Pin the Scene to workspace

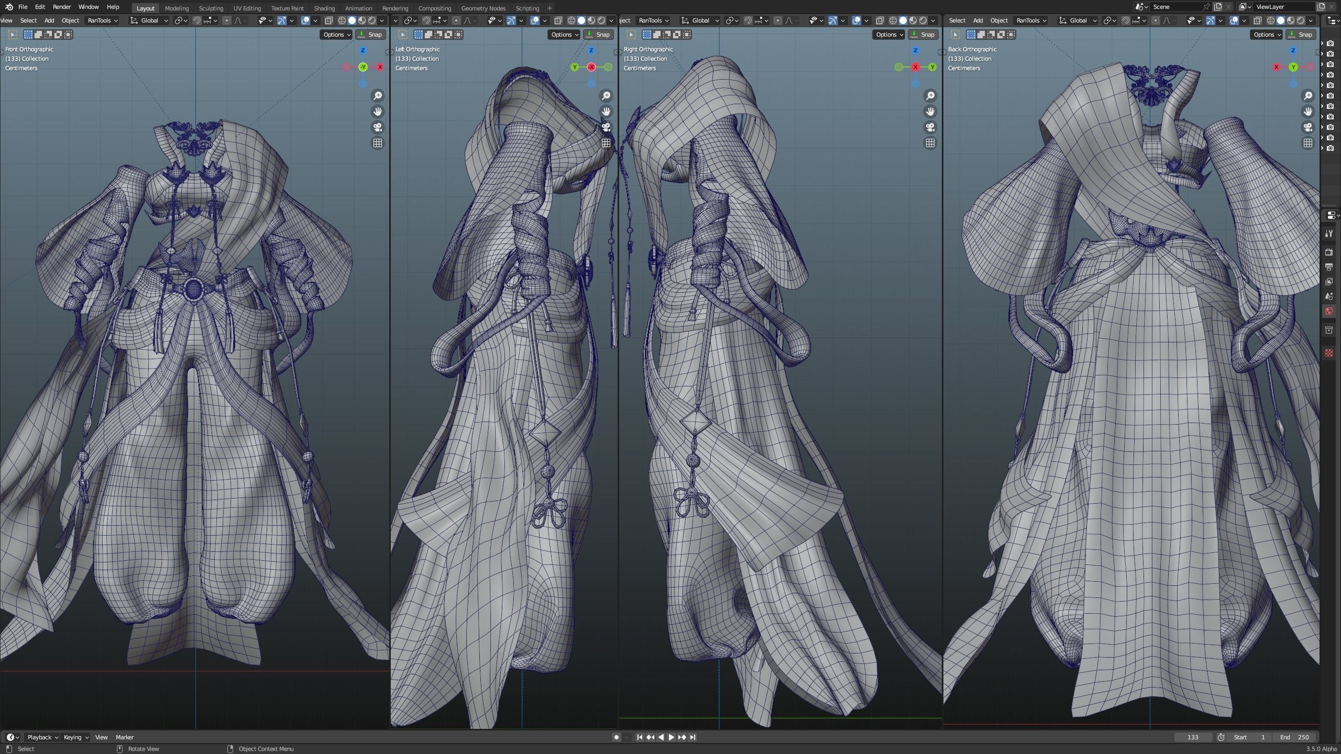click(1206, 7)
